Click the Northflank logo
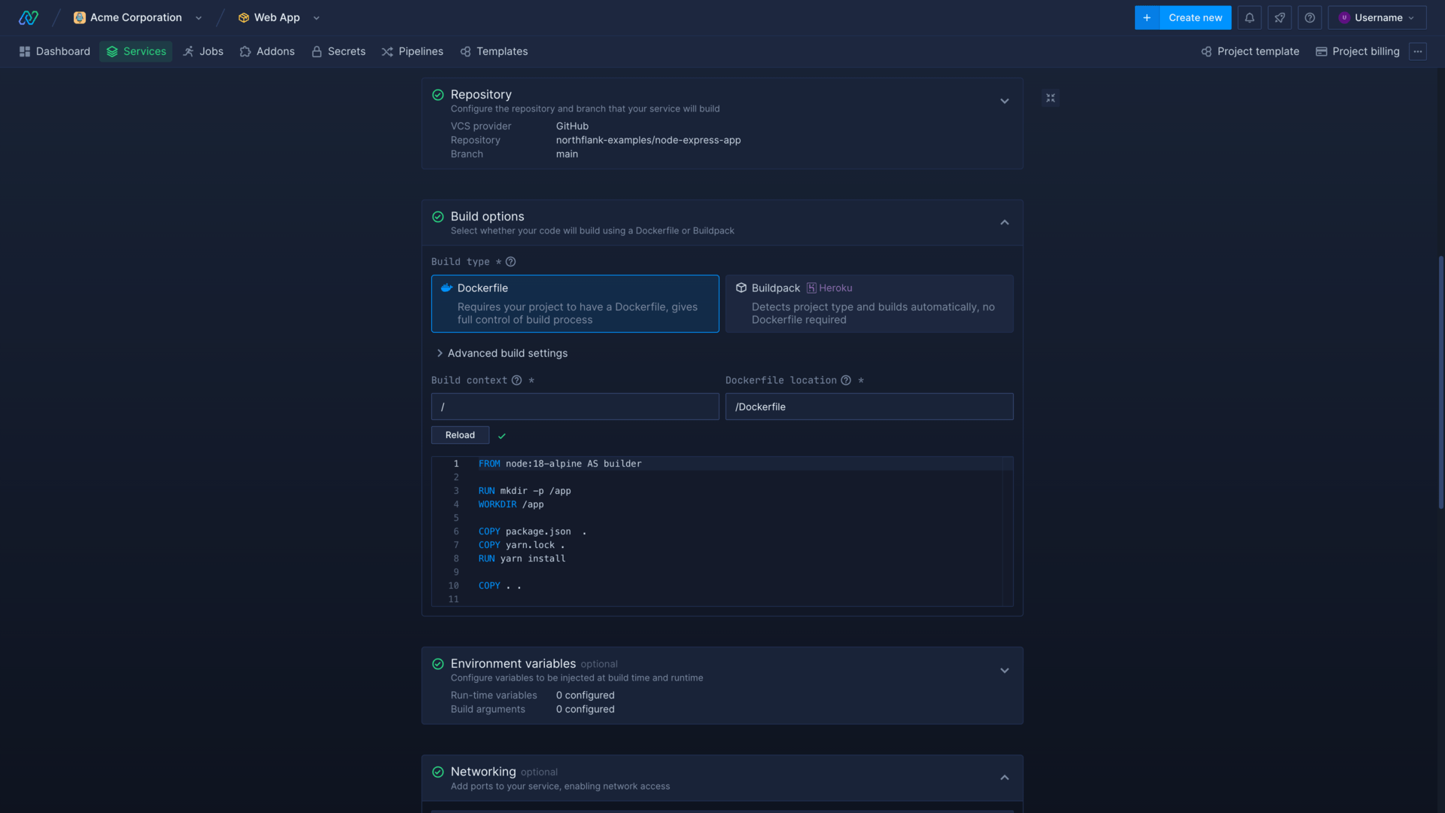1445x813 pixels. coord(28,17)
